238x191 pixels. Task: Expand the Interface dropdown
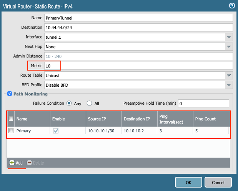[x=229, y=37]
